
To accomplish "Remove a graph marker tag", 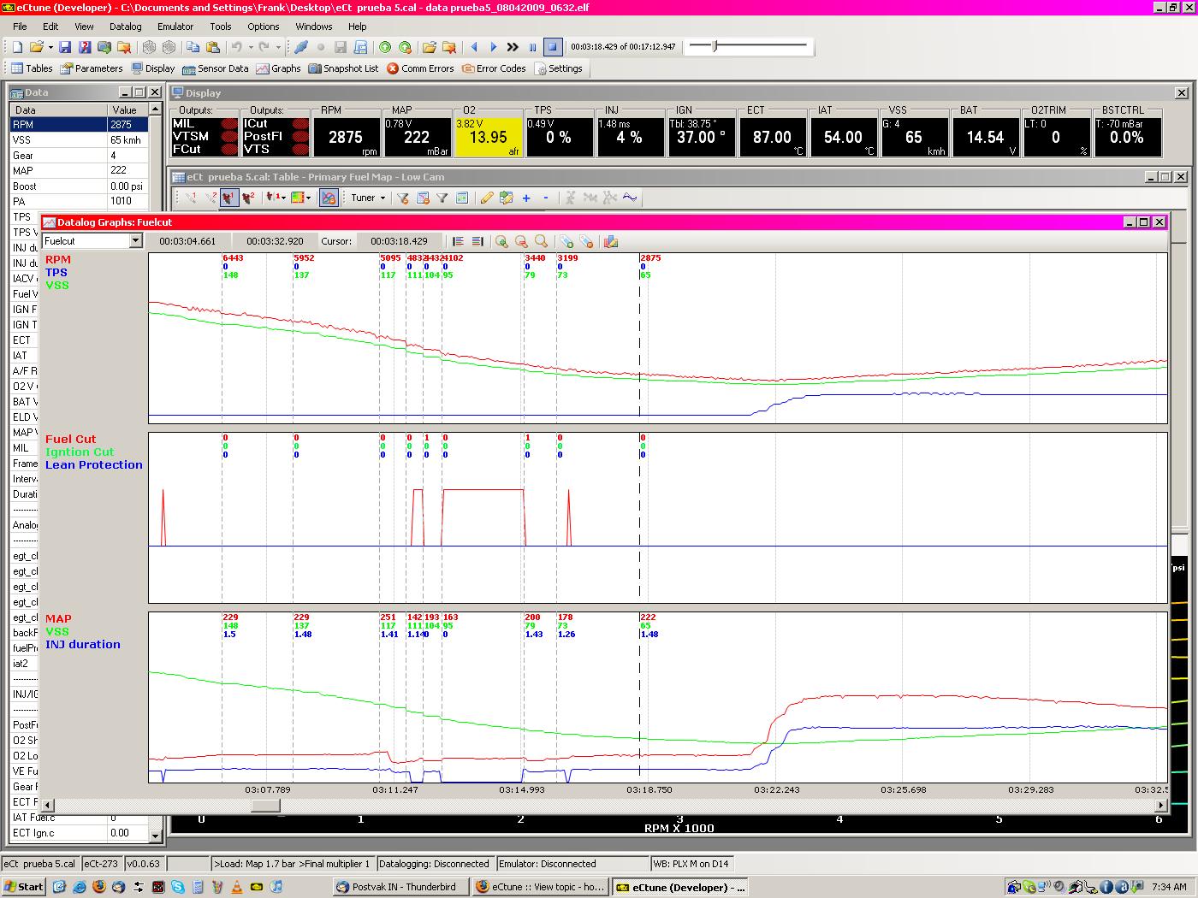I will pos(586,241).
